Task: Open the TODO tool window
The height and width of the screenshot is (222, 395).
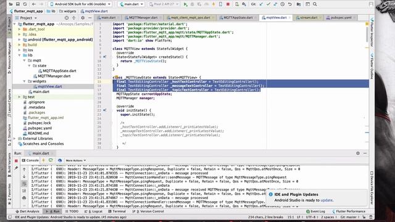Action: coord(72,212)
